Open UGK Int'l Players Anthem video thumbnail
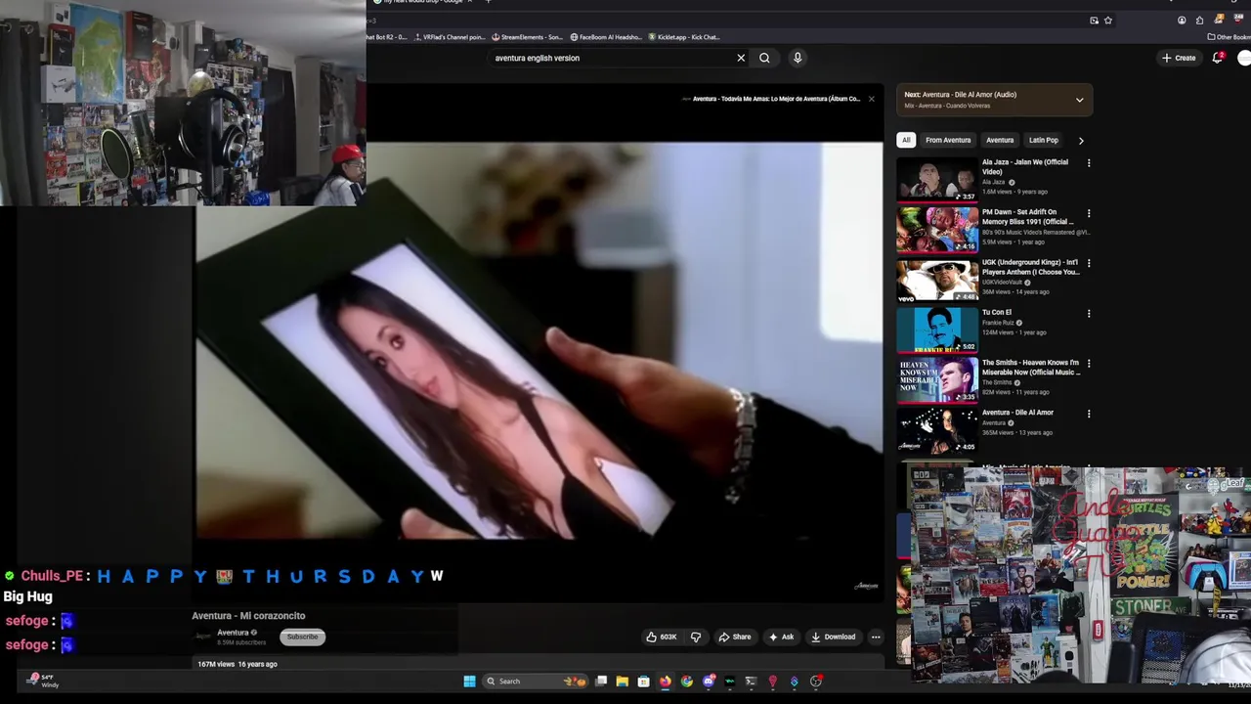Viewport: 1251px width, 704px height. pos(937,280)
